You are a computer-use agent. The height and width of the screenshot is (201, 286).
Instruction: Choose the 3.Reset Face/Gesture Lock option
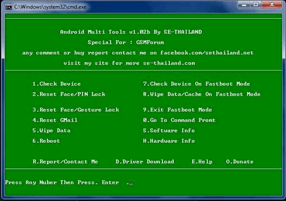point(76,110)
